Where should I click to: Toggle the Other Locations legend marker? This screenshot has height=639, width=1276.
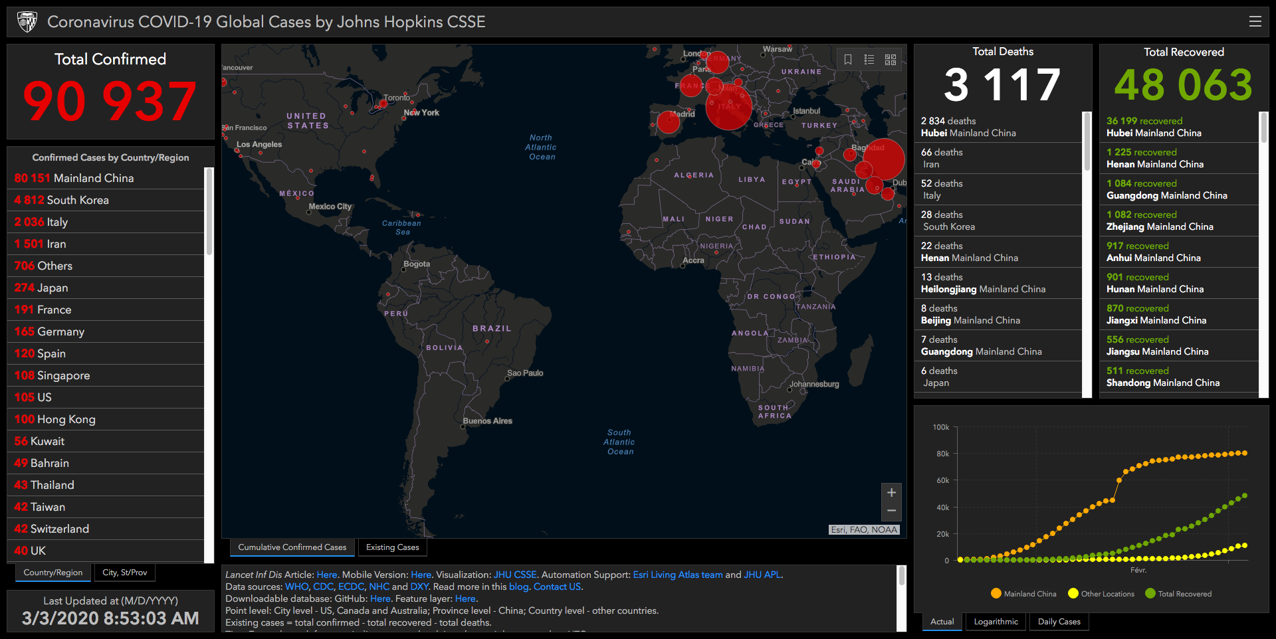point(1073,593)
